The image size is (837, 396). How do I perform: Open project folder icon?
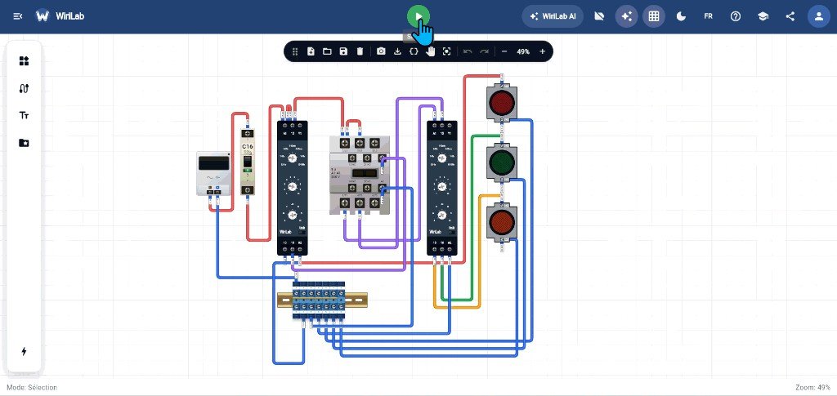pyautogui.click(x=327, y=51)
